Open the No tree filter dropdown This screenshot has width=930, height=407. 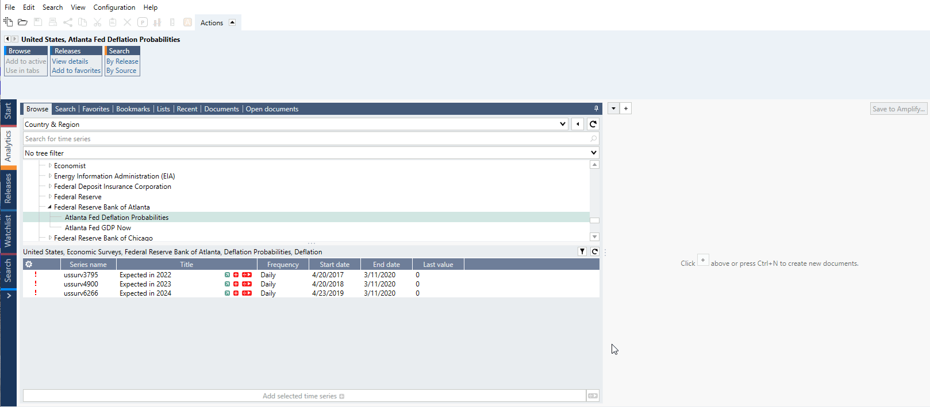[594, 153]
